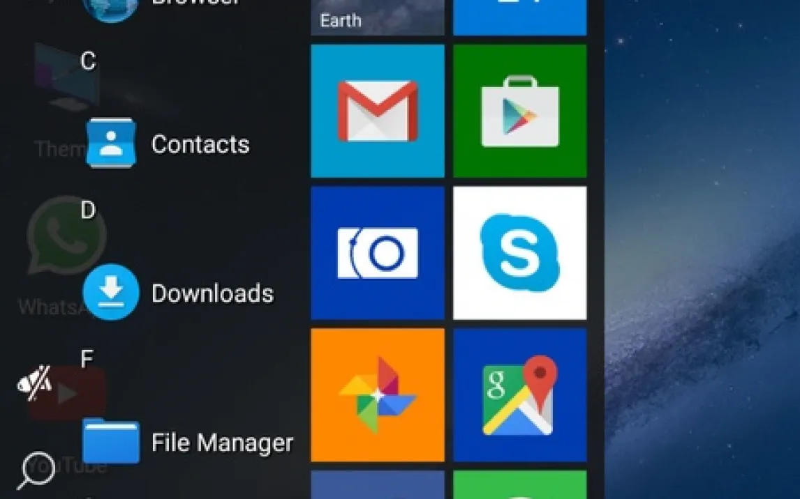Click the blue File Manager folder icon

(110, 441)
